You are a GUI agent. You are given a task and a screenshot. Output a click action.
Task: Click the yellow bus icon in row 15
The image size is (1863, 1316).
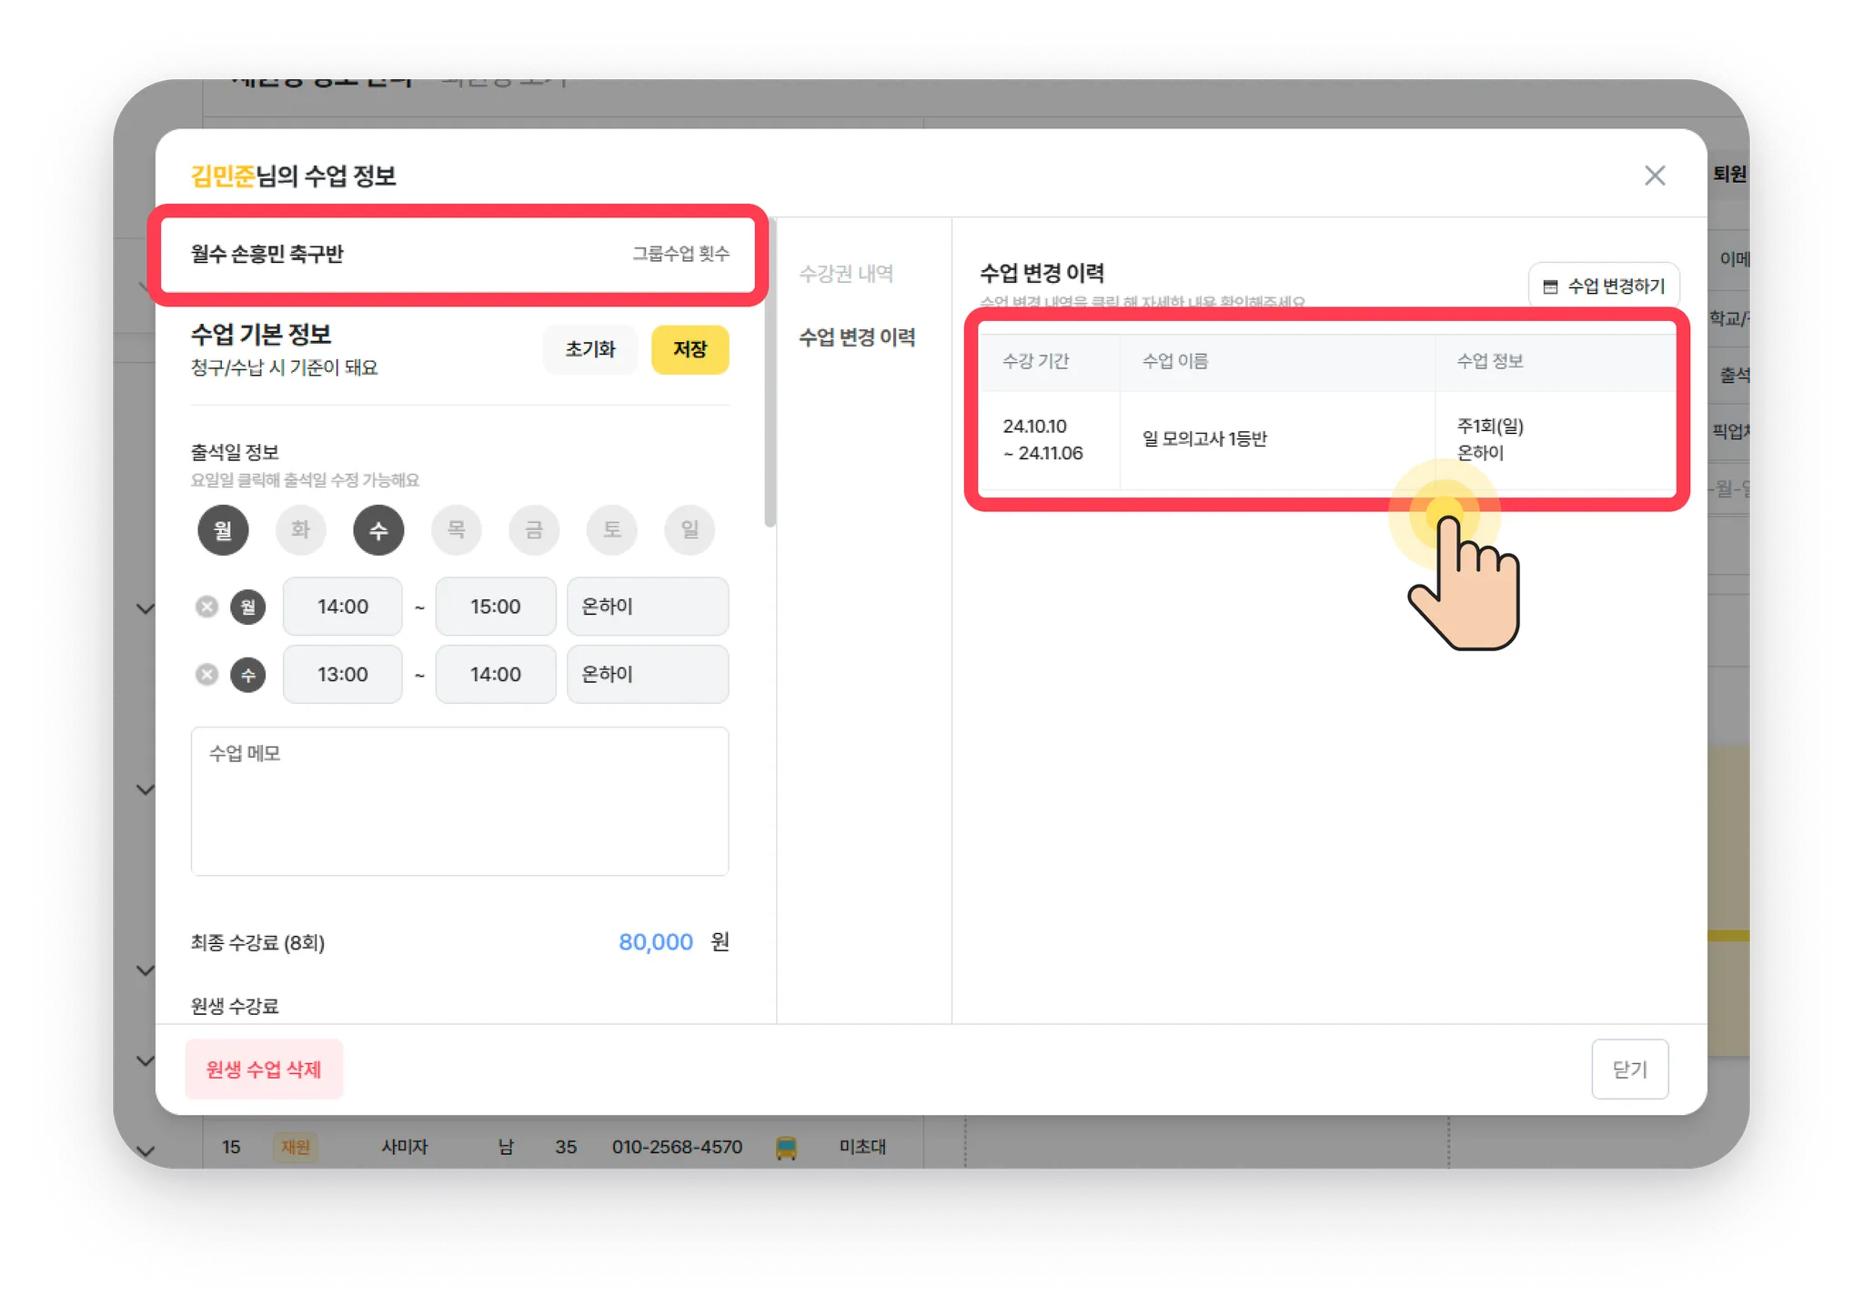point(786,1148)
